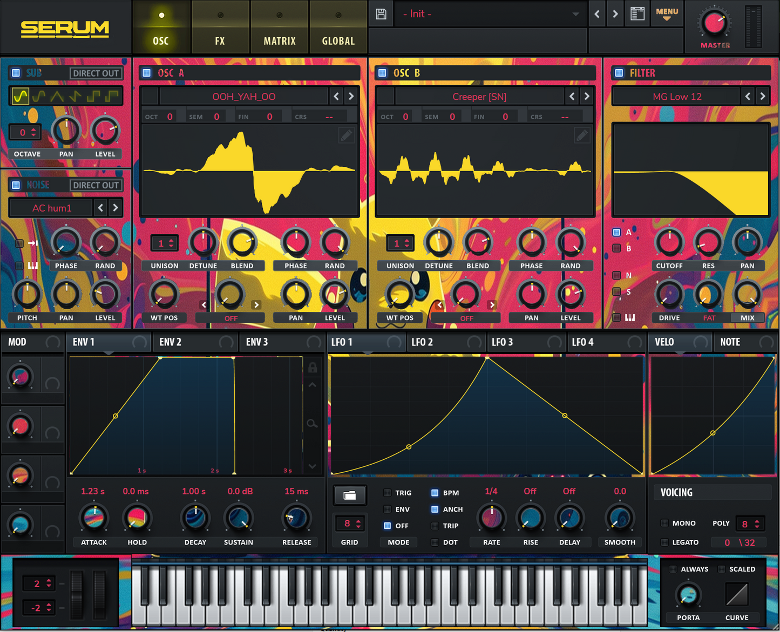Select previous OSC A wavetable
780x632 pixels.
click(x=336, y=97)
